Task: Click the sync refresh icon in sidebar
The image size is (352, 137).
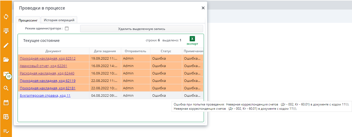Action: click(x=6, y=17)
